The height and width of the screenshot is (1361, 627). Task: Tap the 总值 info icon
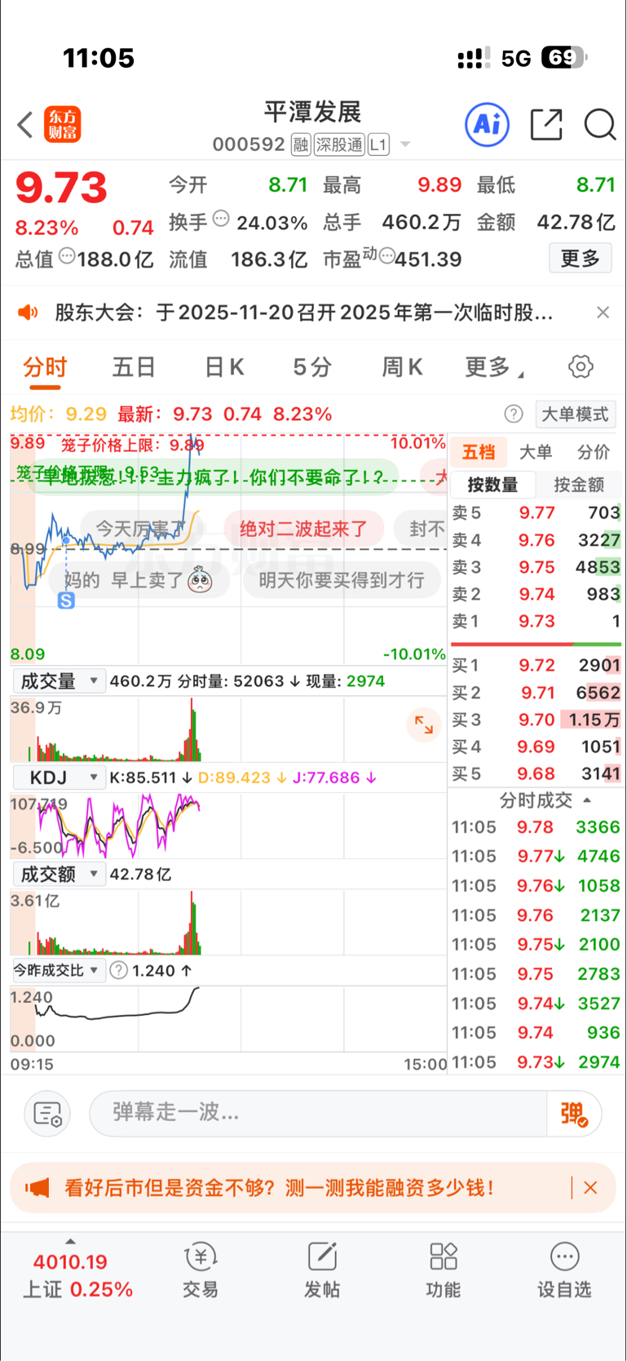point(67,255)
